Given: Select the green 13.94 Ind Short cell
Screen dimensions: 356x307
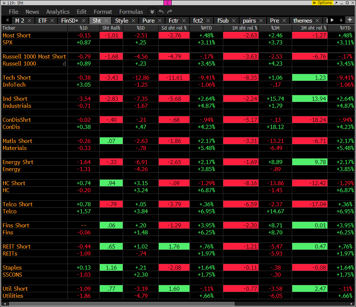Looking at the screenshot, I should click(310, 99).
